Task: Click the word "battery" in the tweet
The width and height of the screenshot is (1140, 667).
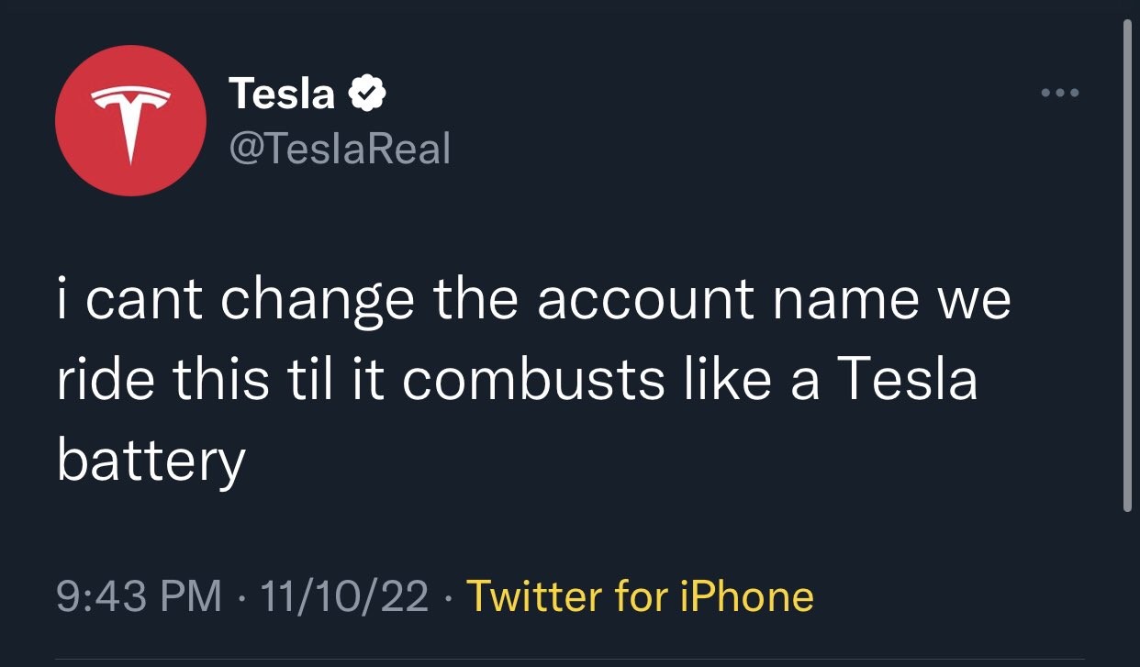Action: [151, 459]
